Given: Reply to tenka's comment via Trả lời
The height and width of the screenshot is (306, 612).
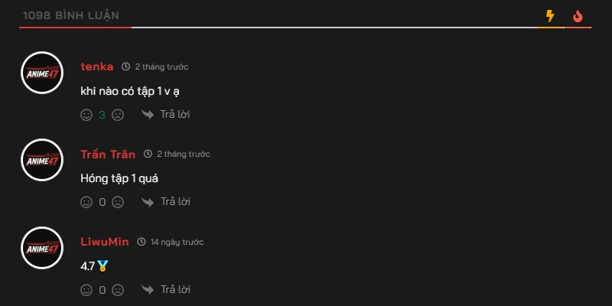Looking at the screenshot, I should click(x=166, y=115).
